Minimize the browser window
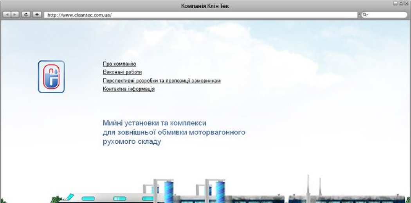This screenshot has height=203, width=411. coord(395,3)
